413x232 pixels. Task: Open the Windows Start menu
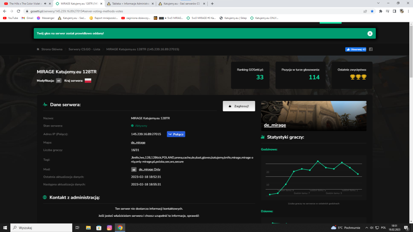tap(5, 227)
